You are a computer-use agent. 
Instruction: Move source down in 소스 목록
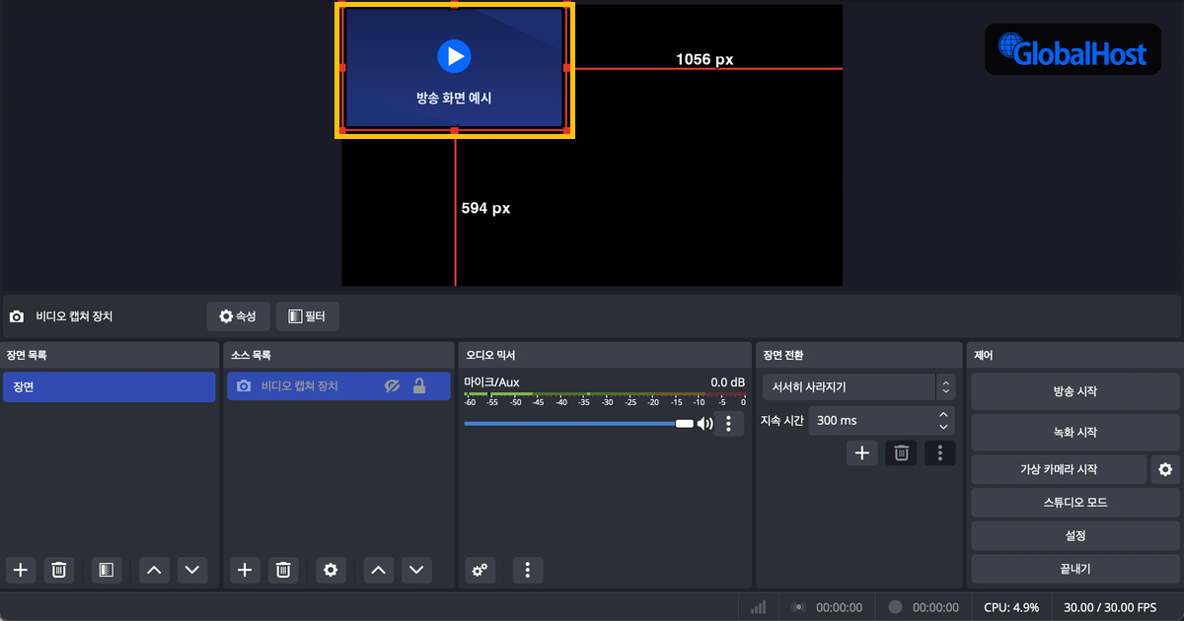pos(416,570)
